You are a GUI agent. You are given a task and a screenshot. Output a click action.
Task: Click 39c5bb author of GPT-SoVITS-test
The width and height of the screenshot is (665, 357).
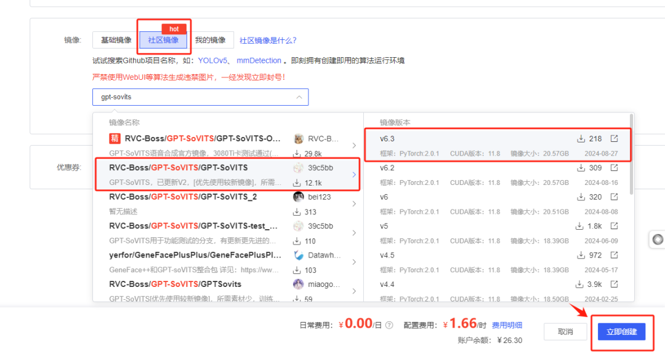click(320, 226)
